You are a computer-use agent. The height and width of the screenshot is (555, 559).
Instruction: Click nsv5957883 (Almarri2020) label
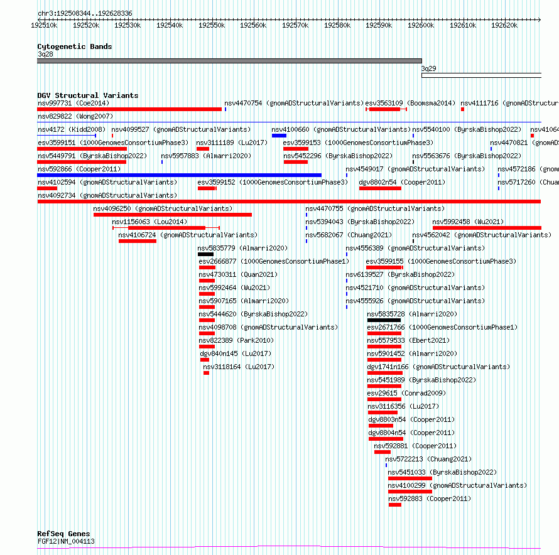pos(206,156)
